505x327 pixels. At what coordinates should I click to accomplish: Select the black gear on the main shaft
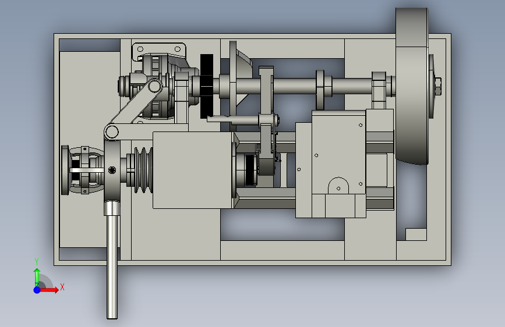[x=207, y=86]
